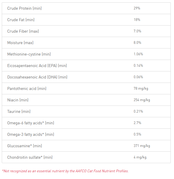
Task: Select the 8.0% moisture value
Action: [137, 43]
